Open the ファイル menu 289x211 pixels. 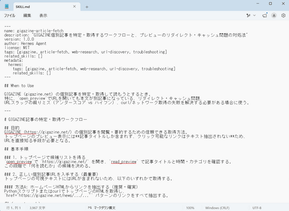click(10, 15)
